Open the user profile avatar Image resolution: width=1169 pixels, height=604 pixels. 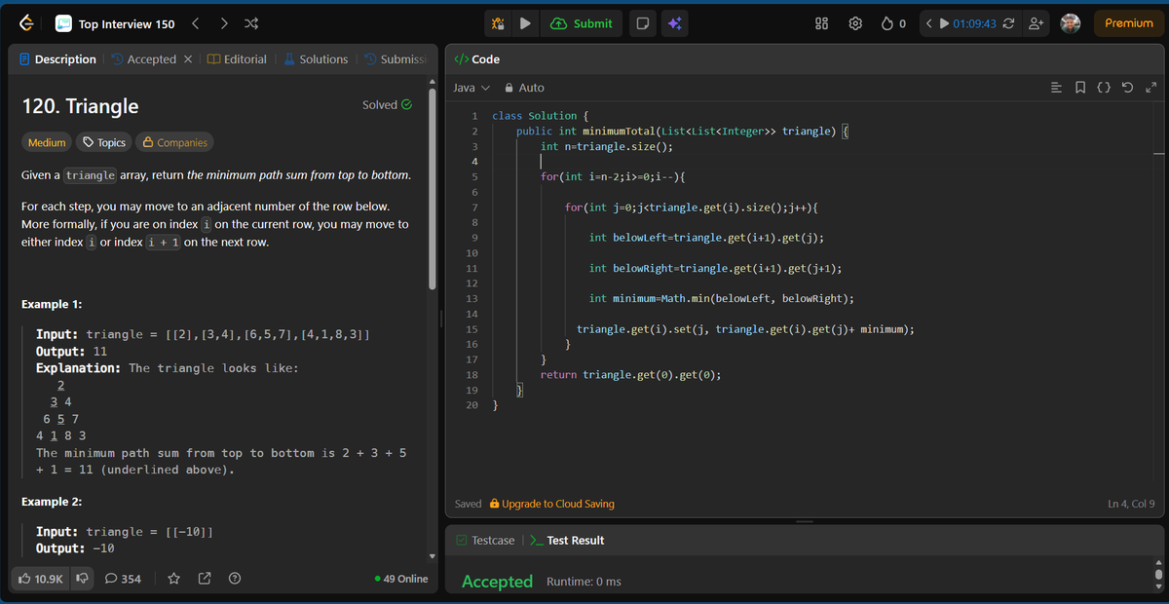pyautogui.click(x=1071, y=23)
